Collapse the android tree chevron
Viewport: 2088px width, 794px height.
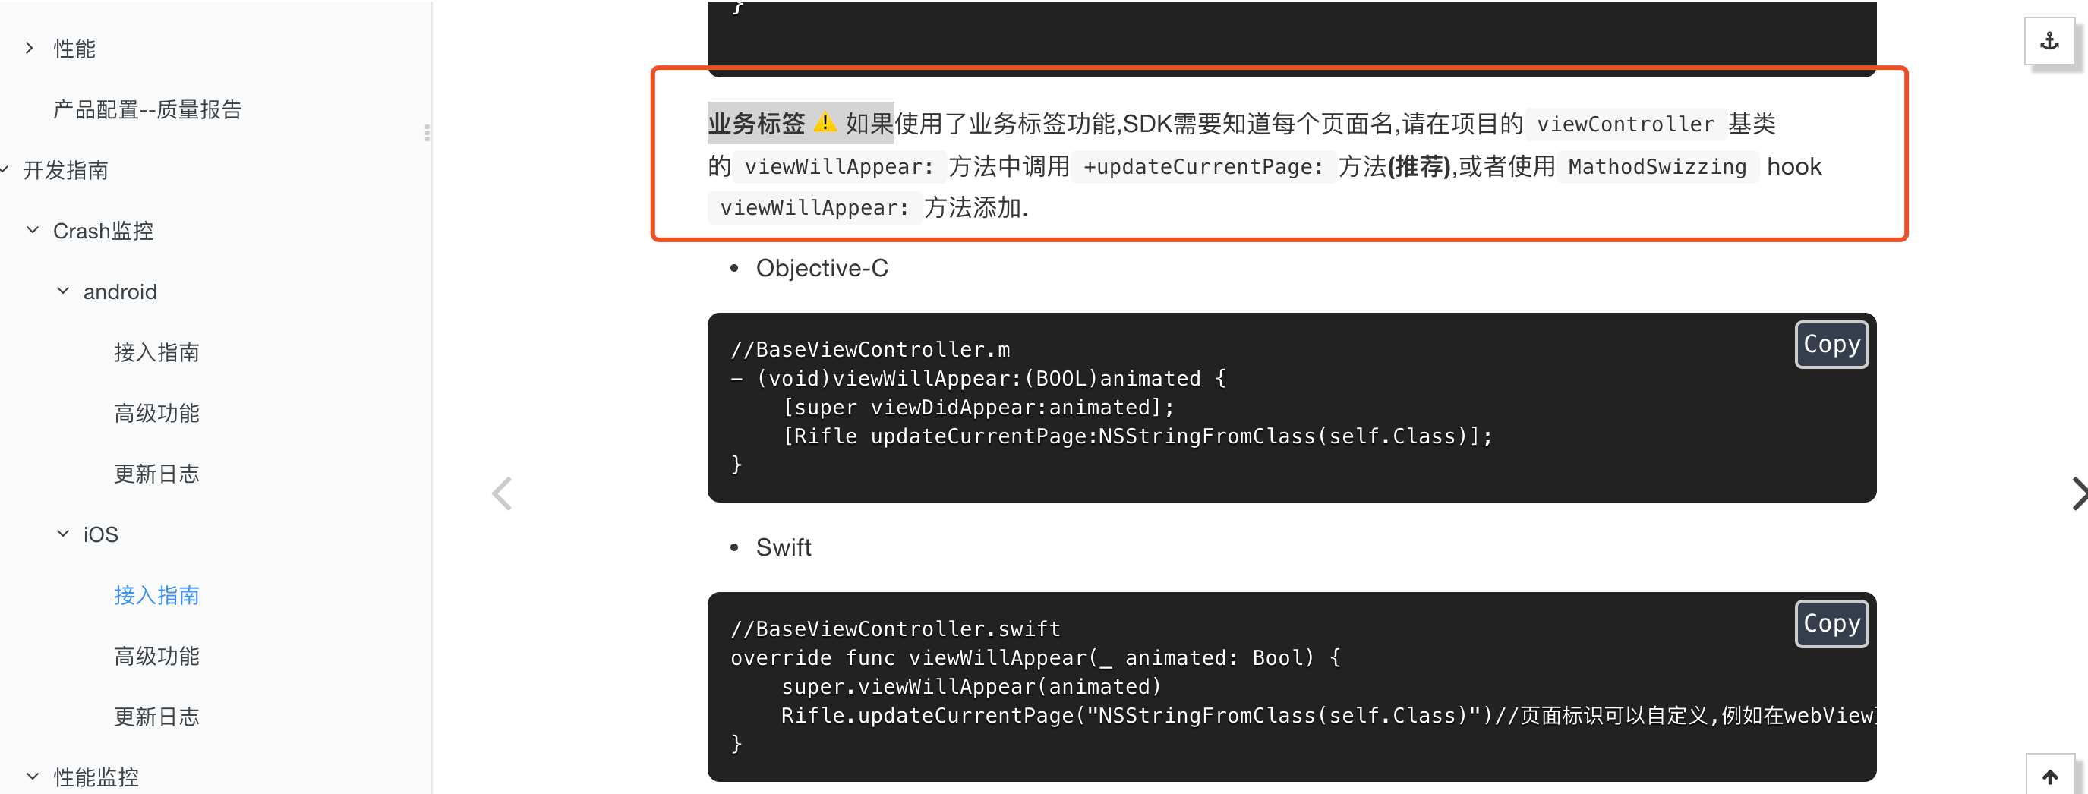click(x=62, y=291)
